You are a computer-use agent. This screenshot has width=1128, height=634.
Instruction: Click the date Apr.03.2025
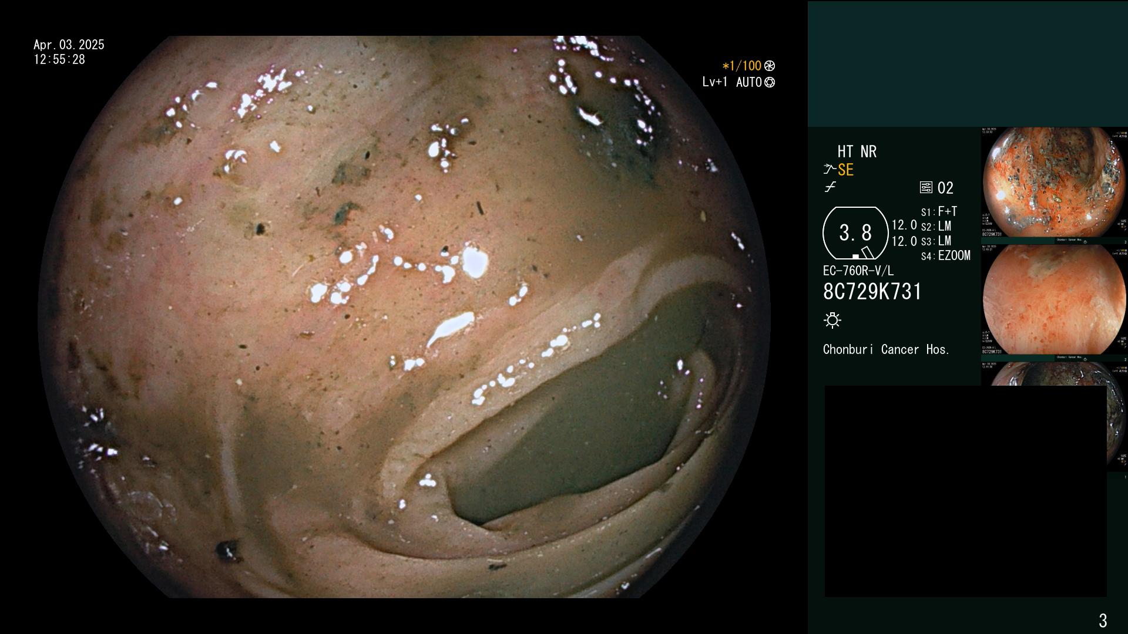coord(69,45)
